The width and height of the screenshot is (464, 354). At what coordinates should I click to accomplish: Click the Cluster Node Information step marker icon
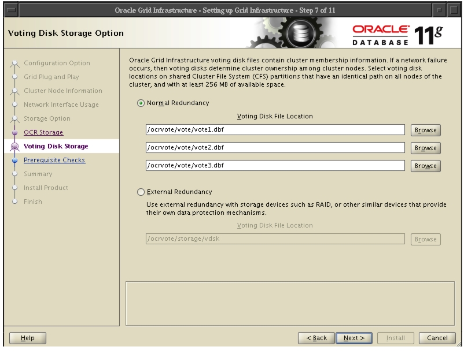pyautogui.click(x=15, y=91)
